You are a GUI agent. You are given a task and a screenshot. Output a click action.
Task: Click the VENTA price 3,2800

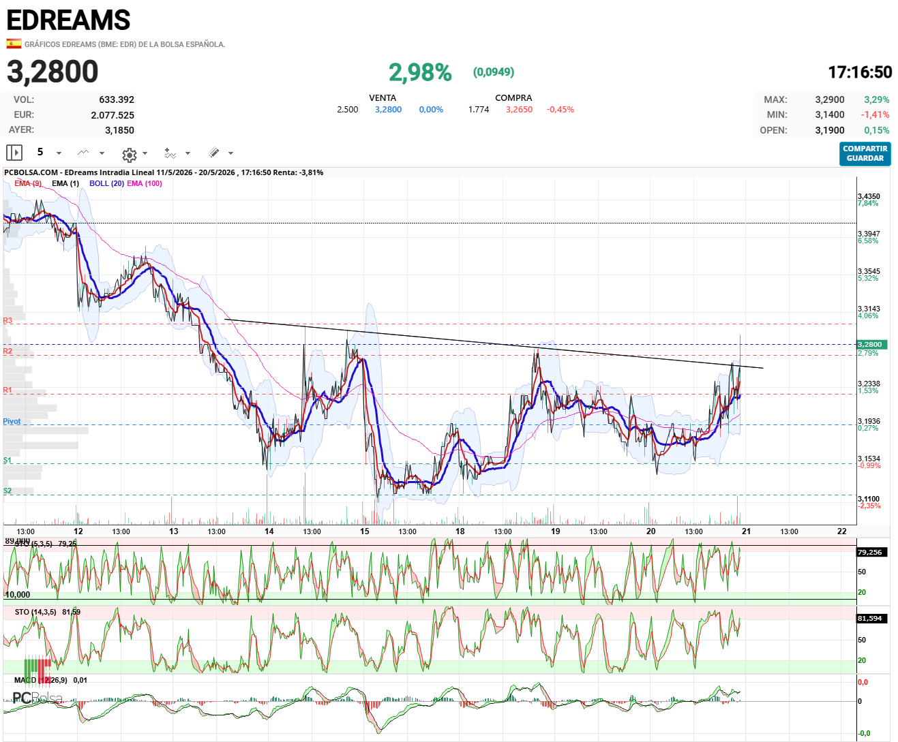pos(388,110)
